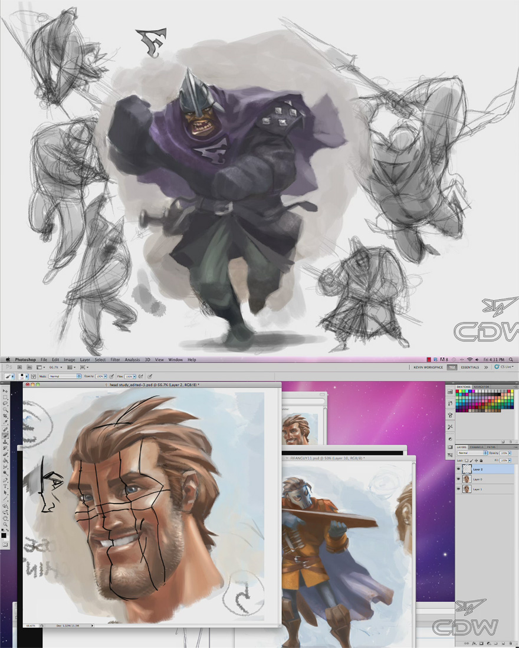
Task: Launch Mini Bridge from application bar
Action: pos(29,367)
